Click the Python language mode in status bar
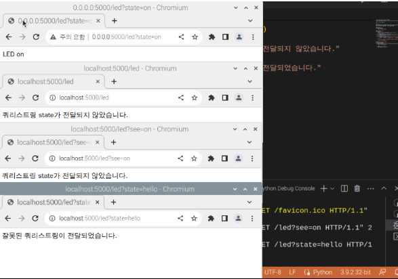The height and width of the screenshot is (279, 398). tap(318, 272)
